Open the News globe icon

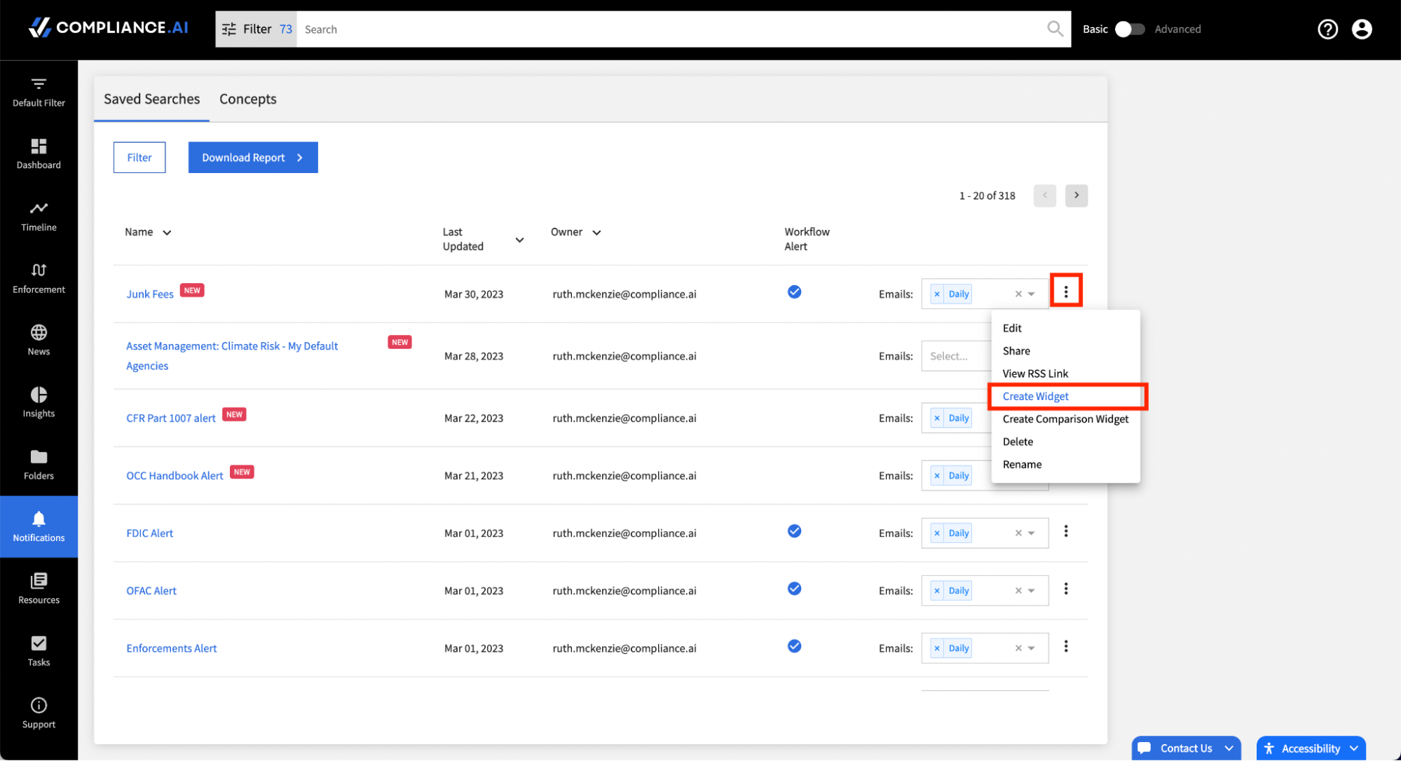(39, 332)
